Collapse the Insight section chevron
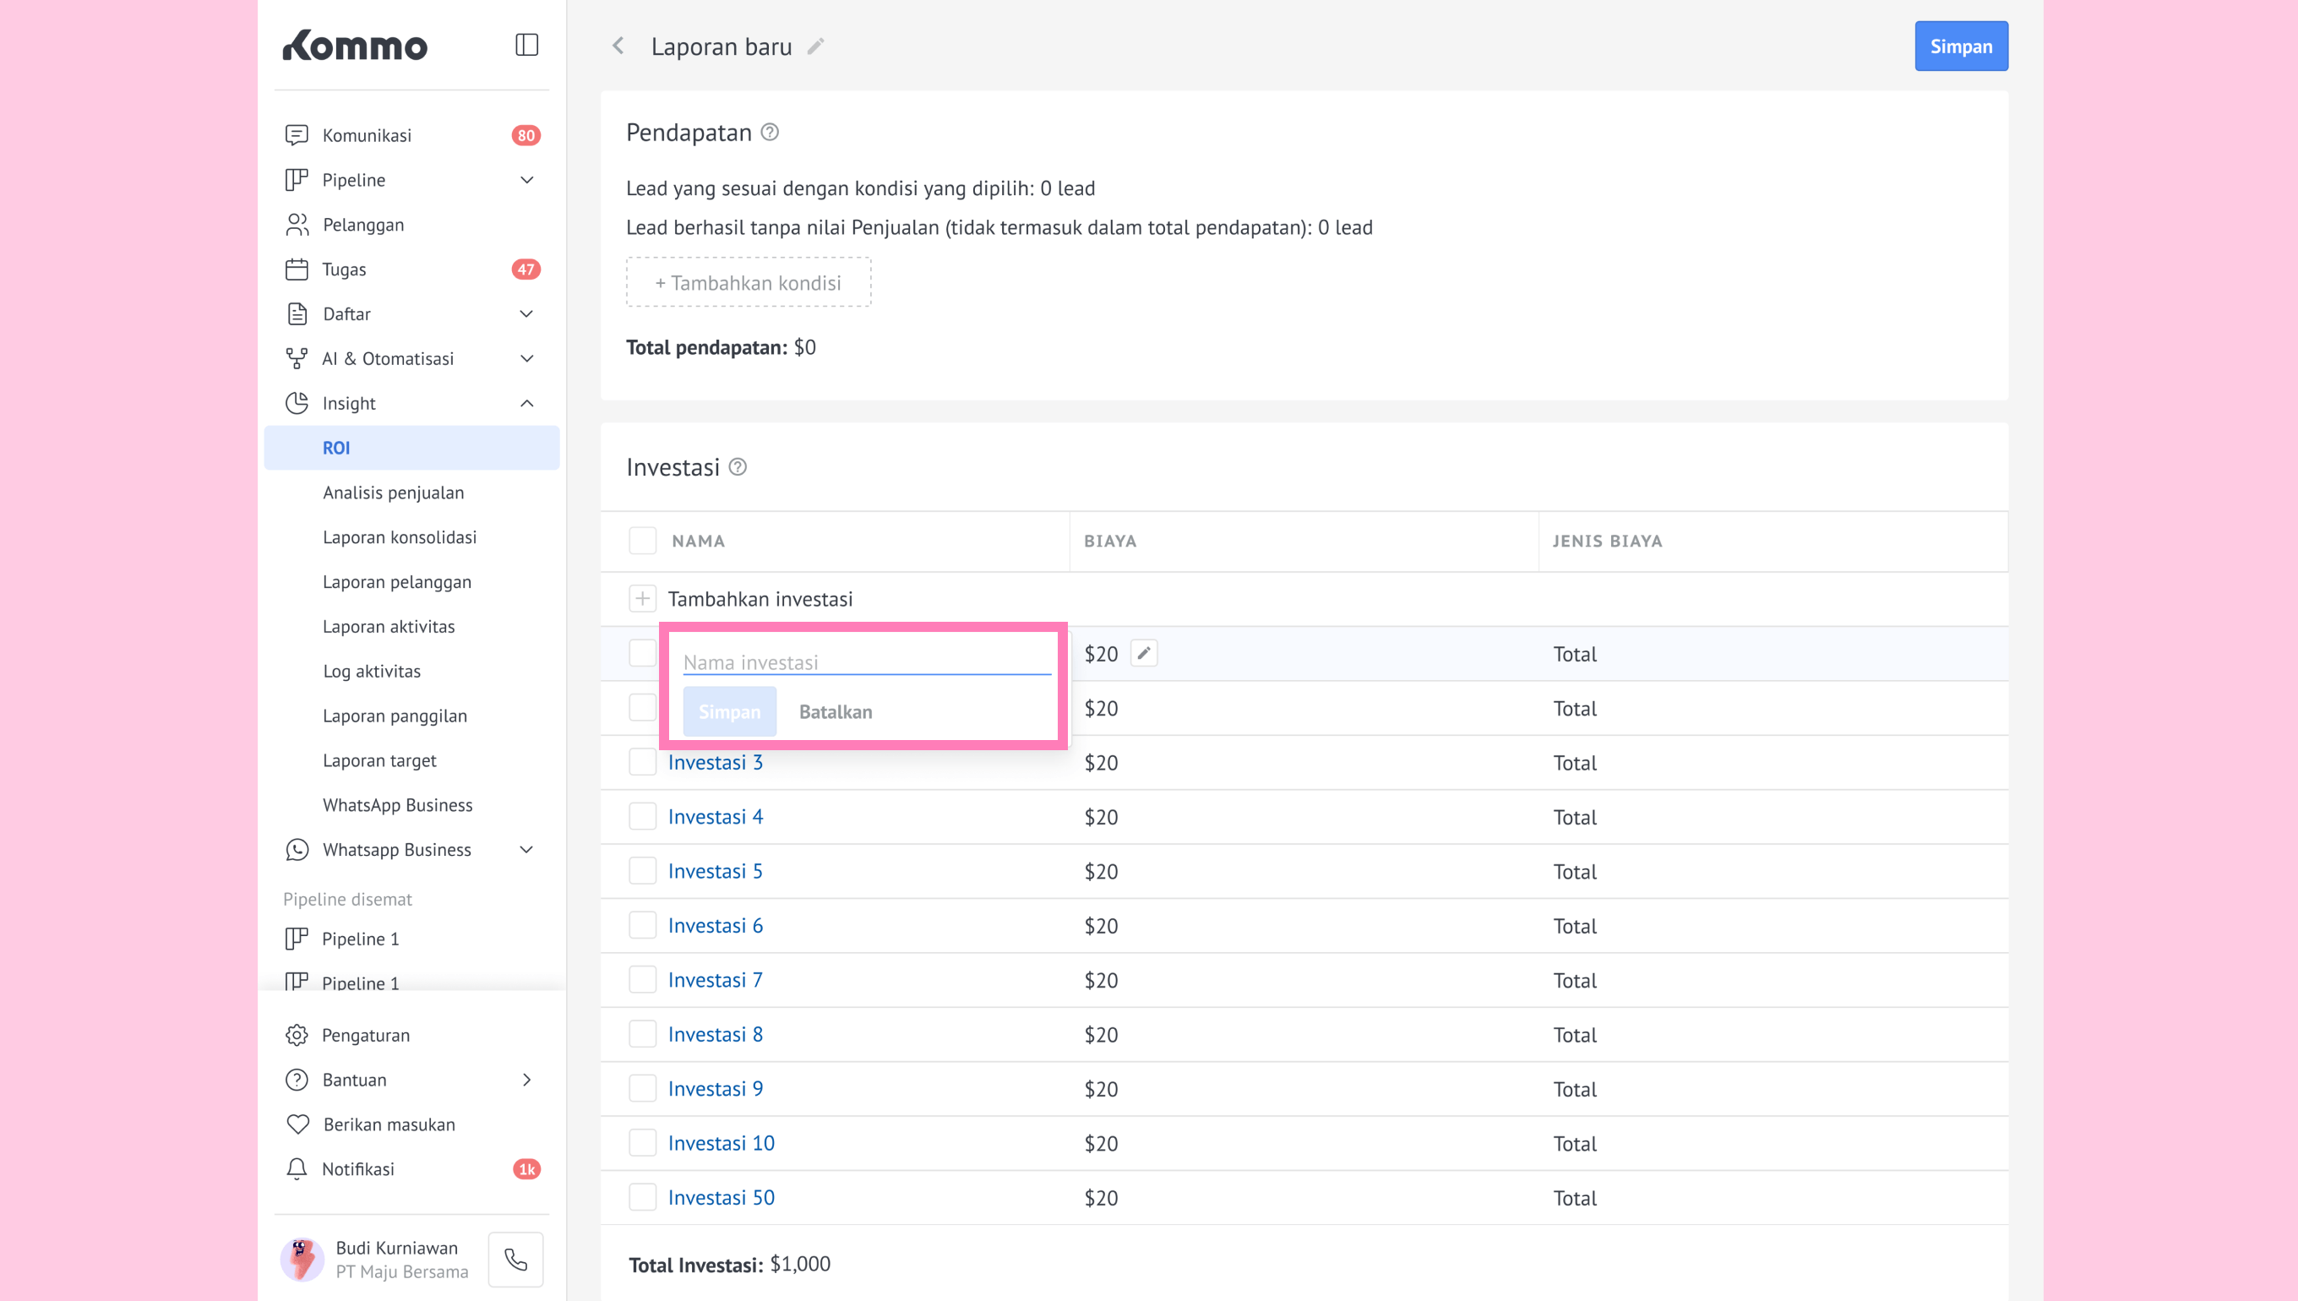2298x1301 pixels. tap(526, 403)
